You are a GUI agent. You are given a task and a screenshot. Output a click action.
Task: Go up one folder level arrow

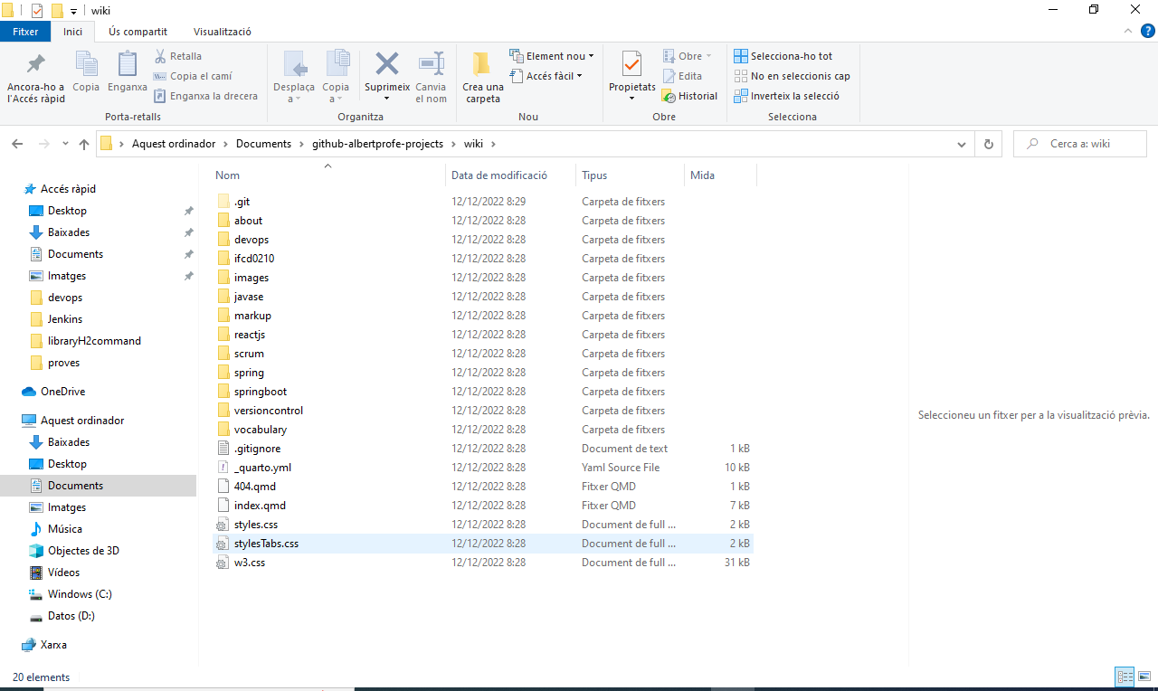(84, 144)
